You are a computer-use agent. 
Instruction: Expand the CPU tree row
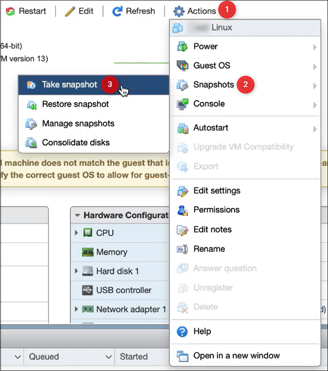[x=76, y=233]
